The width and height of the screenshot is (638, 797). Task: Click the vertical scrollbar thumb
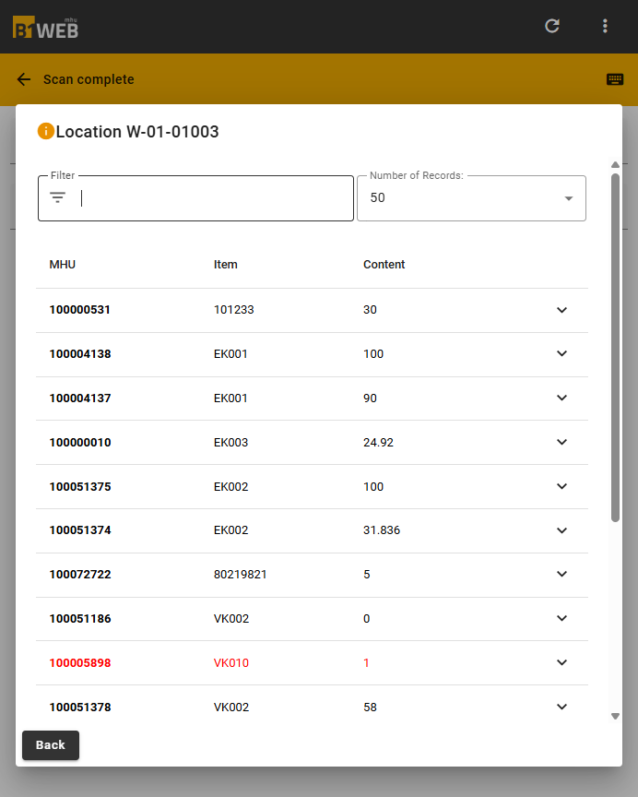(615, 348)
